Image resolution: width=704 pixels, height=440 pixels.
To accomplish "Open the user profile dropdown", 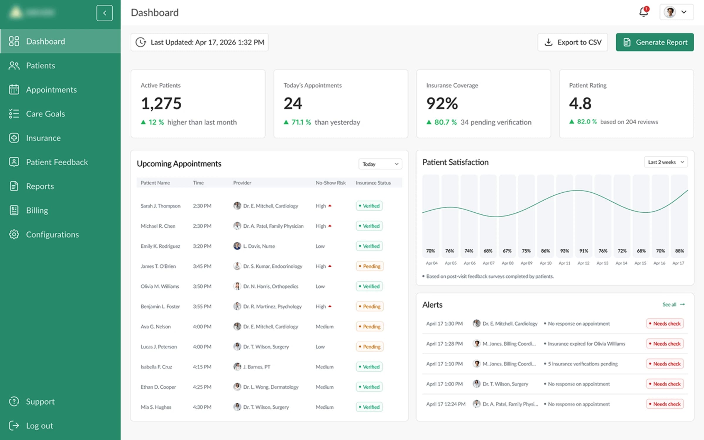I will pyautogui.click(x=676, y=12).
